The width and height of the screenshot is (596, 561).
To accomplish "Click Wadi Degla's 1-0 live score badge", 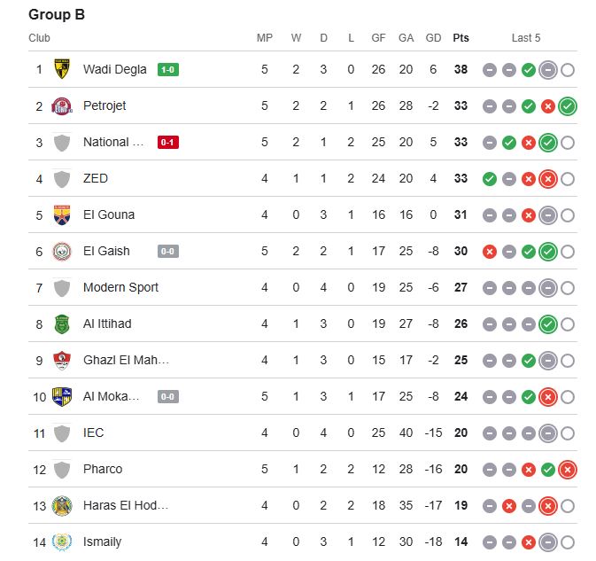I will point(168,69).
